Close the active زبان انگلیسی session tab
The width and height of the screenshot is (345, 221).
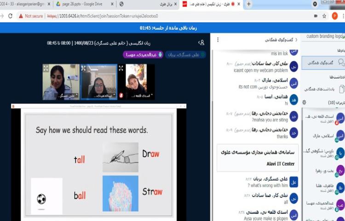click(x=239, y=4)
